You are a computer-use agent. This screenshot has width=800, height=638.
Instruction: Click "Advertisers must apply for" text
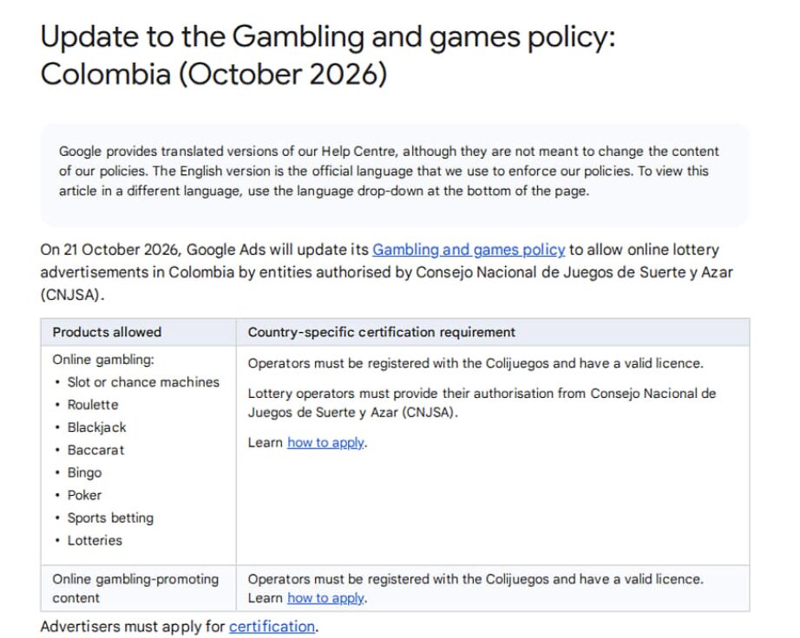tap(133, 626)
